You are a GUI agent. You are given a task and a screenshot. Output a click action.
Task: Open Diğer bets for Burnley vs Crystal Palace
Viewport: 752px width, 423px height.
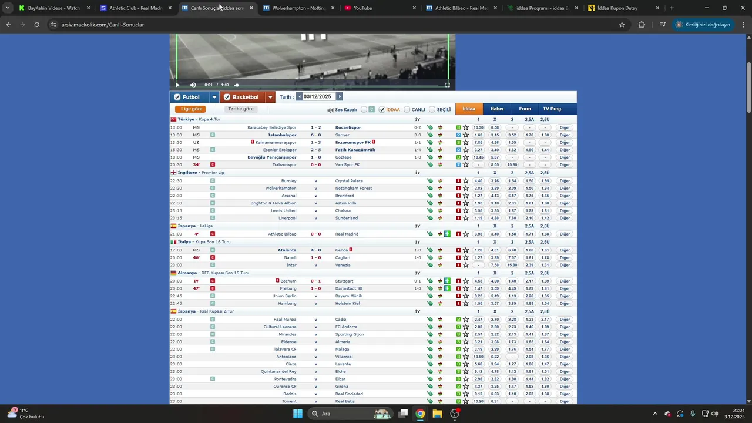coord(565,181)
